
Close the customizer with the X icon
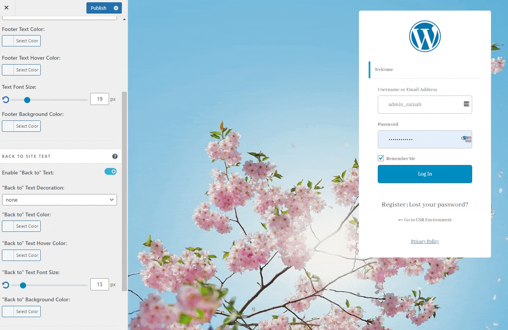(6, 8)
